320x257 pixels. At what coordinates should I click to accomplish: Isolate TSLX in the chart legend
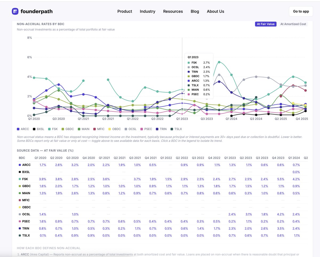[176, 129]
